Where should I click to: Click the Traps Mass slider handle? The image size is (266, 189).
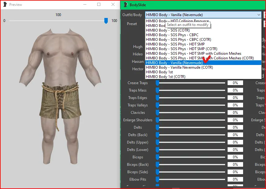click(157, 90)
